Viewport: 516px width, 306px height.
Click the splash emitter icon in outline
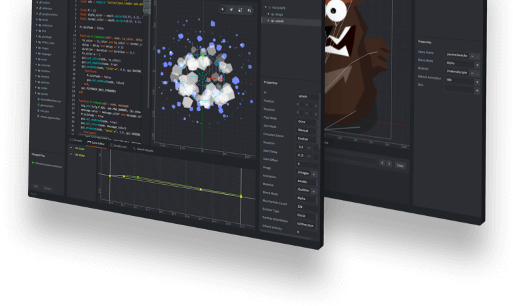coord(273,21)
